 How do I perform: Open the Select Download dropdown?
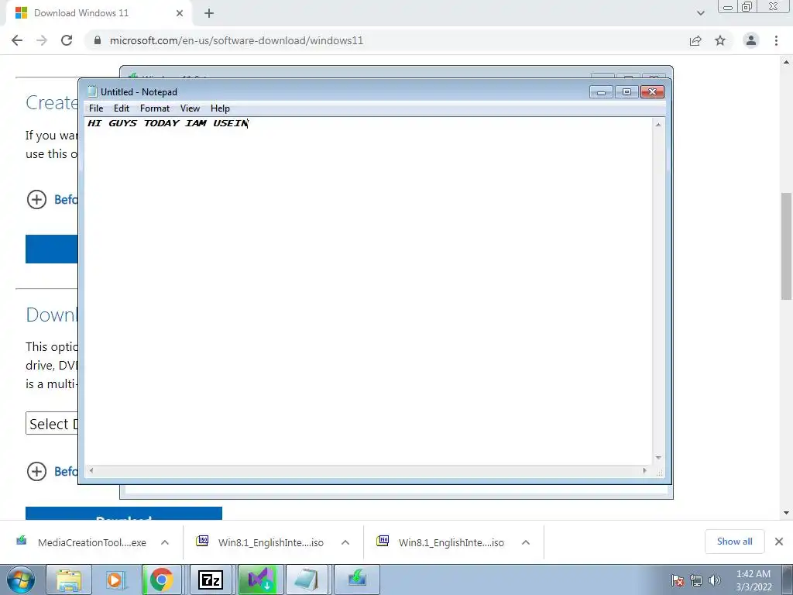pyautogui.click(x=52, y=424)
